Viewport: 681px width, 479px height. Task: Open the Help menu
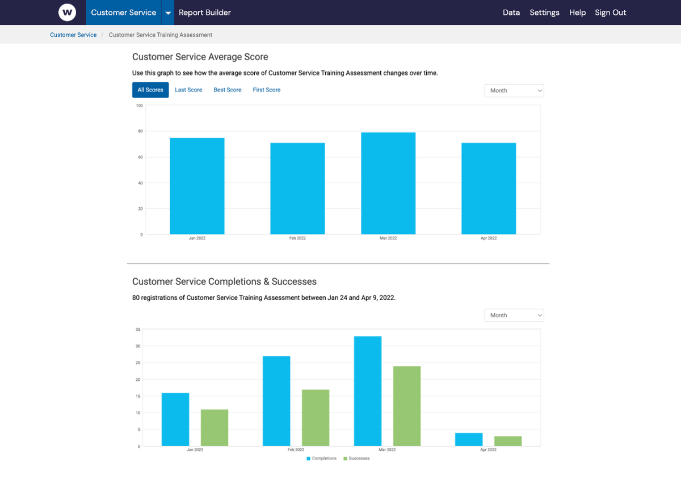577,12
